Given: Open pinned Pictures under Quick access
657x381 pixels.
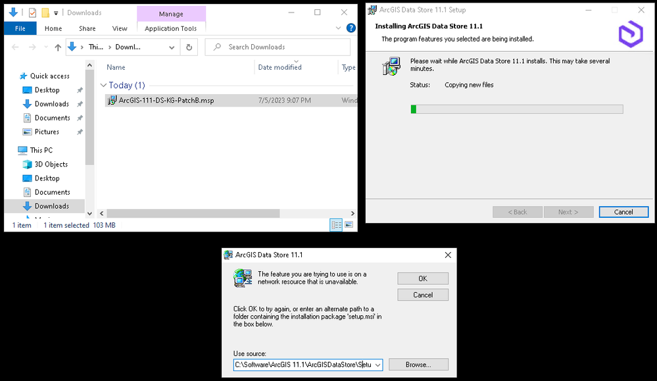Looking at the screenshot, I should pyautogui.click(x=47, y=132).
